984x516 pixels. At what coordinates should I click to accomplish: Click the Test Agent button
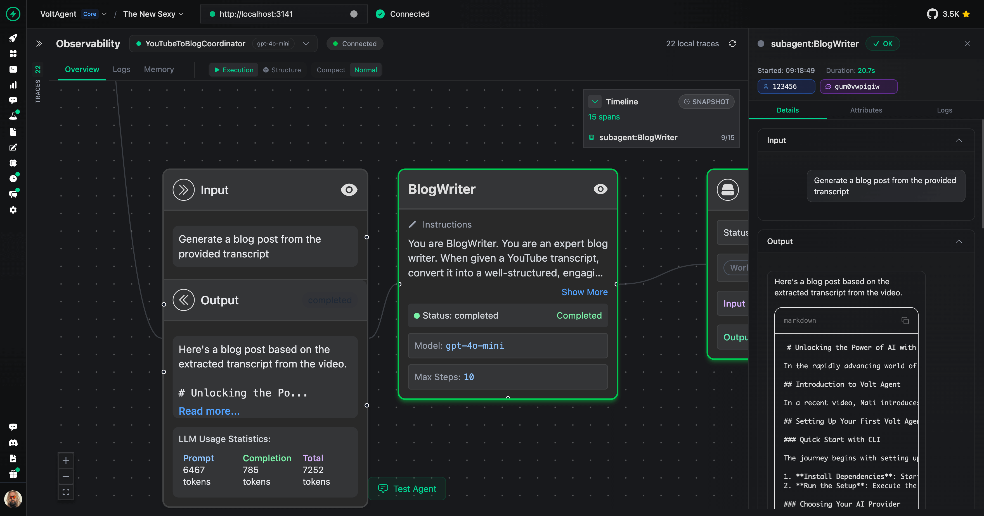(407, 489)
